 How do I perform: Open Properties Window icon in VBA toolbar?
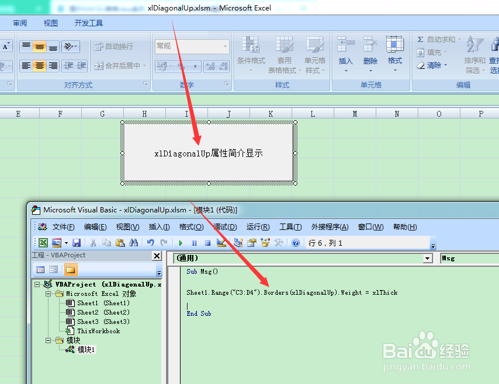(x=251, y=243)
